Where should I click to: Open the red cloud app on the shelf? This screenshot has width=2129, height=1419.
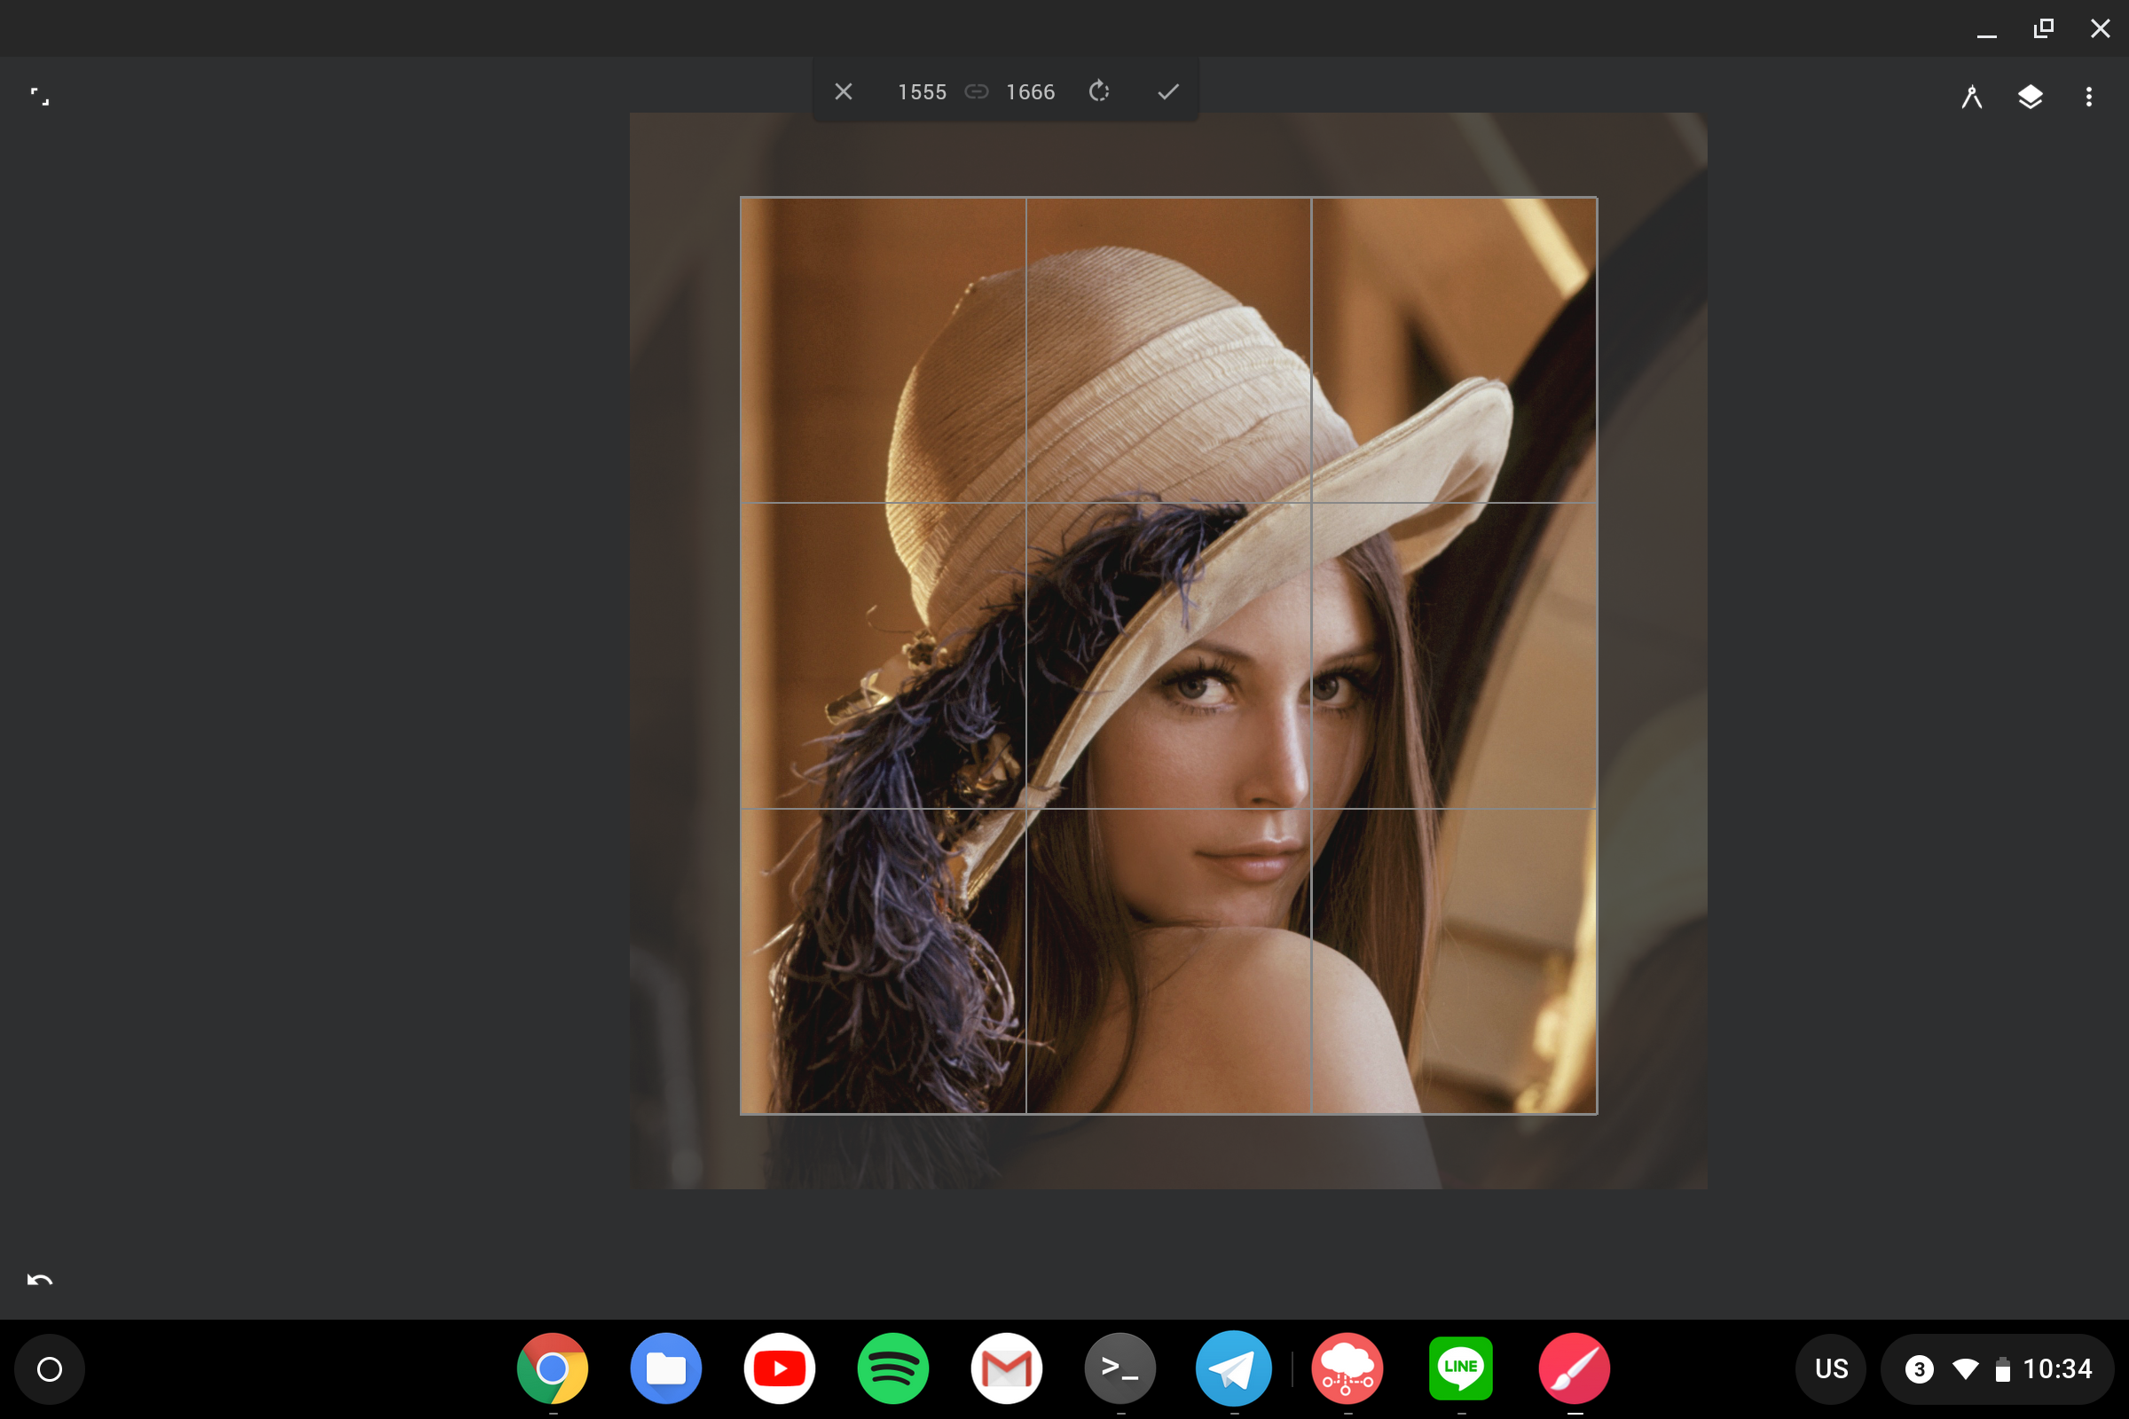[1347, 1368]
